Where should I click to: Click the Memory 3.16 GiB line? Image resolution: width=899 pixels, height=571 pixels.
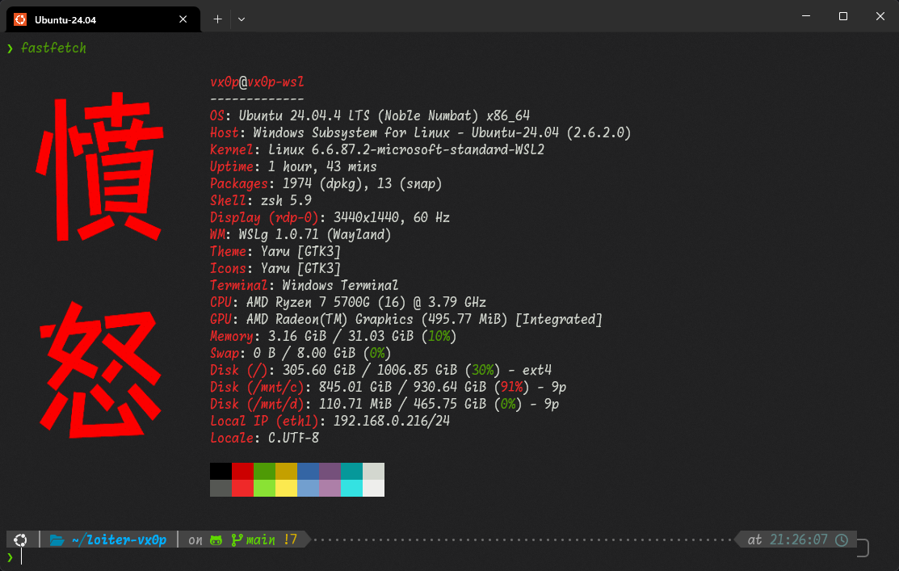[x=333, y=336]
